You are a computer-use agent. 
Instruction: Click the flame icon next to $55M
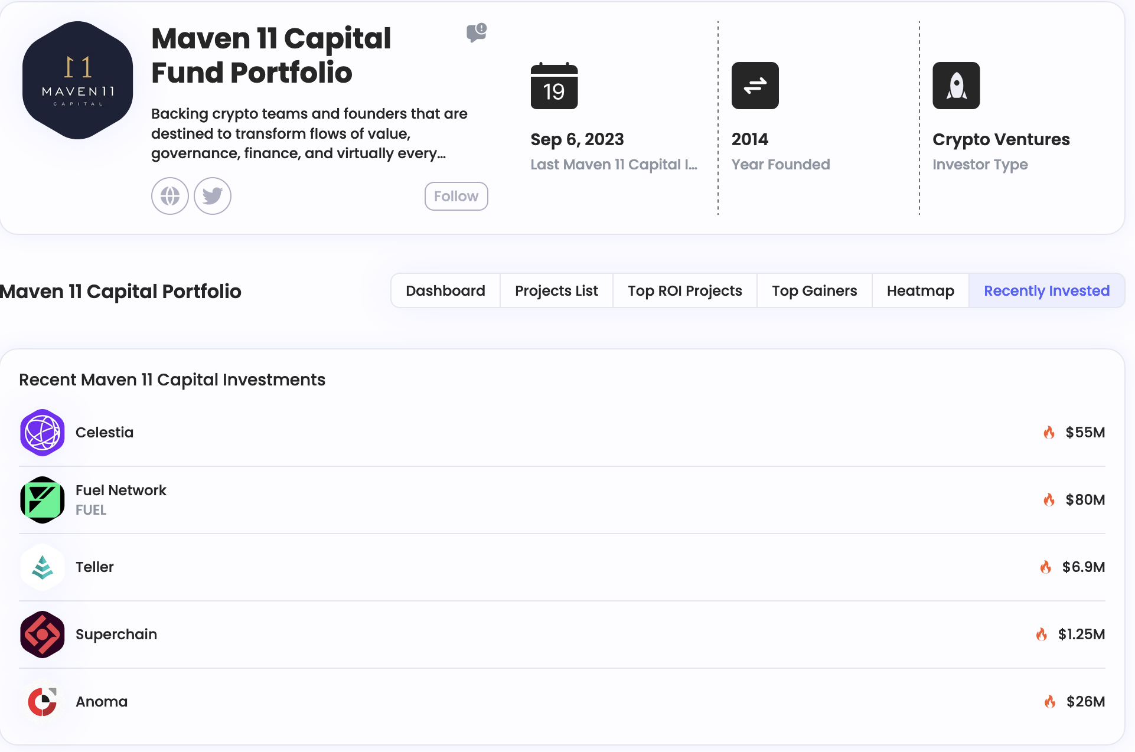[1049, 433]
